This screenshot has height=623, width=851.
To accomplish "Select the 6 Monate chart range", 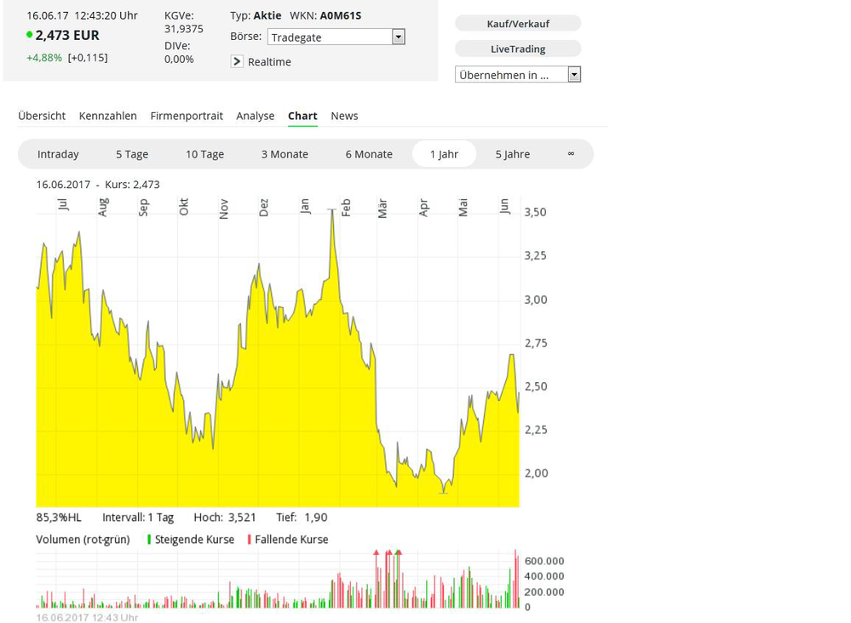I will click(x=369, y=154).
